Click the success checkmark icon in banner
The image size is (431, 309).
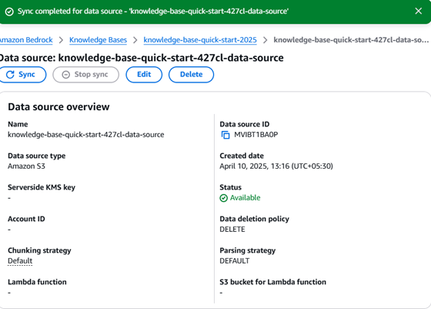[9, 12]
